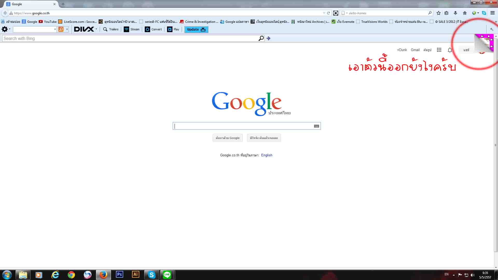Open the Google bookmark in bookmarks bar
The image size is (498, 280).
(30, 22)
